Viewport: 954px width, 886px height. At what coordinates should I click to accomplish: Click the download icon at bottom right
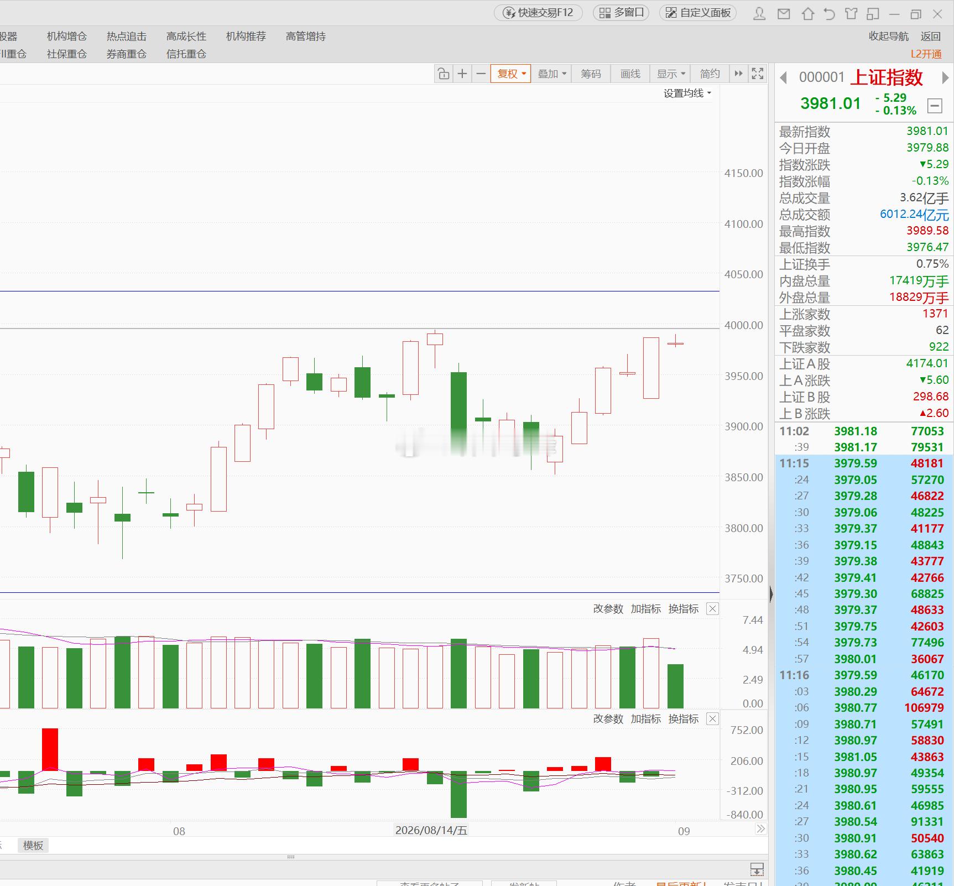pyautogui.click(x=757, y=869)
